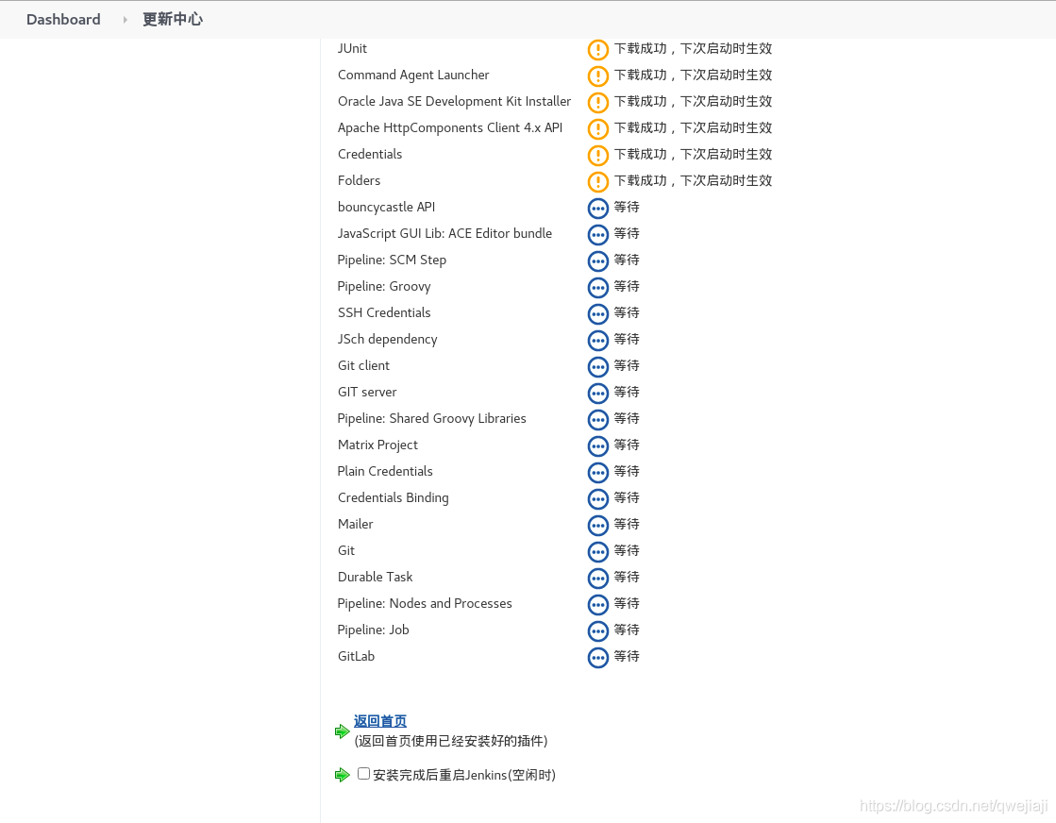
Task: Click the Nodes and Processes pending icon
Action: coord(597,604)
